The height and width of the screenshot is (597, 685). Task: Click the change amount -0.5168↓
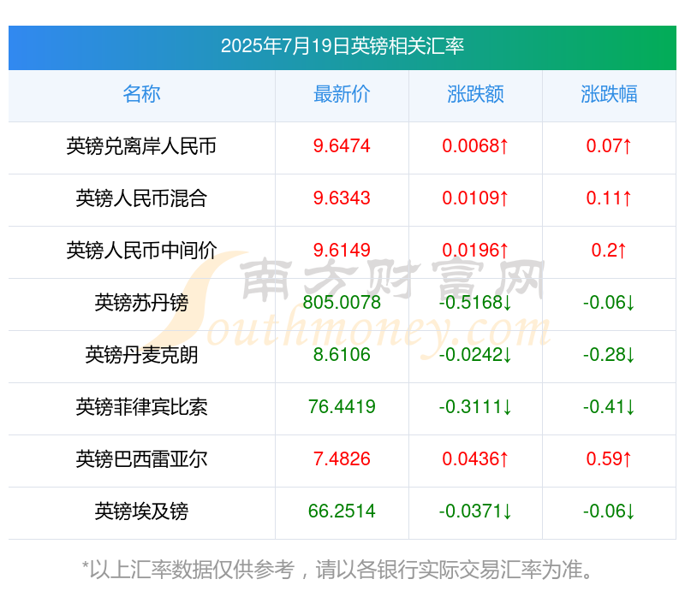(475, 303)
